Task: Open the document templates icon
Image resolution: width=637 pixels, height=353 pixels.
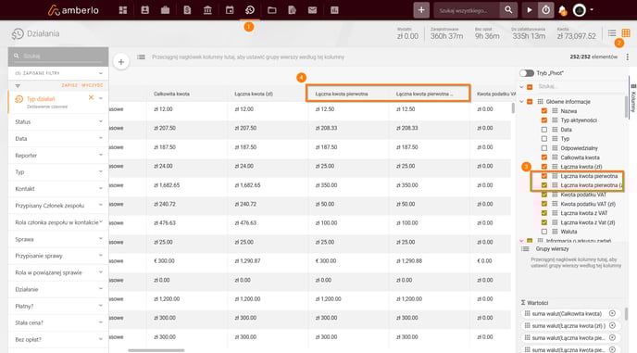Action: pos(292,10)
